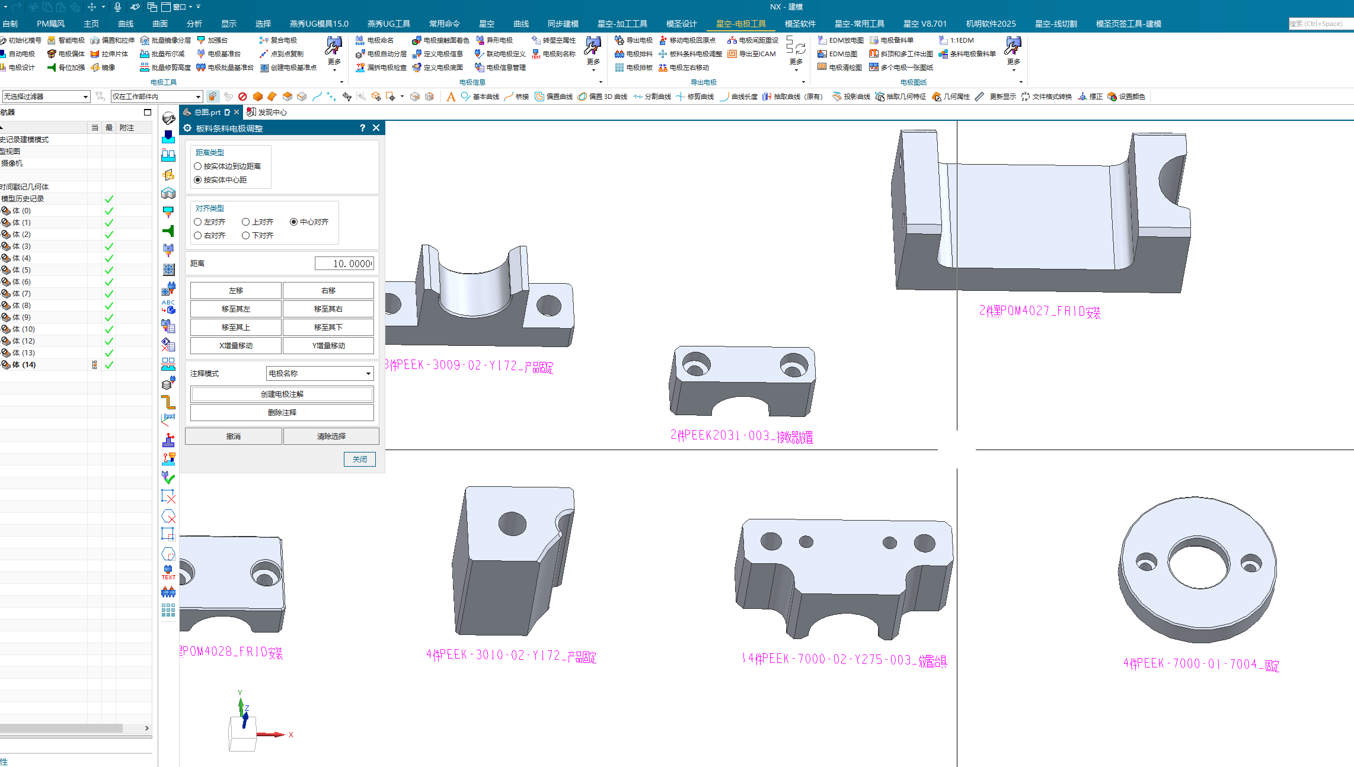
Task: Click the 关闭 button in the dialog
Action: click(360, 460)
